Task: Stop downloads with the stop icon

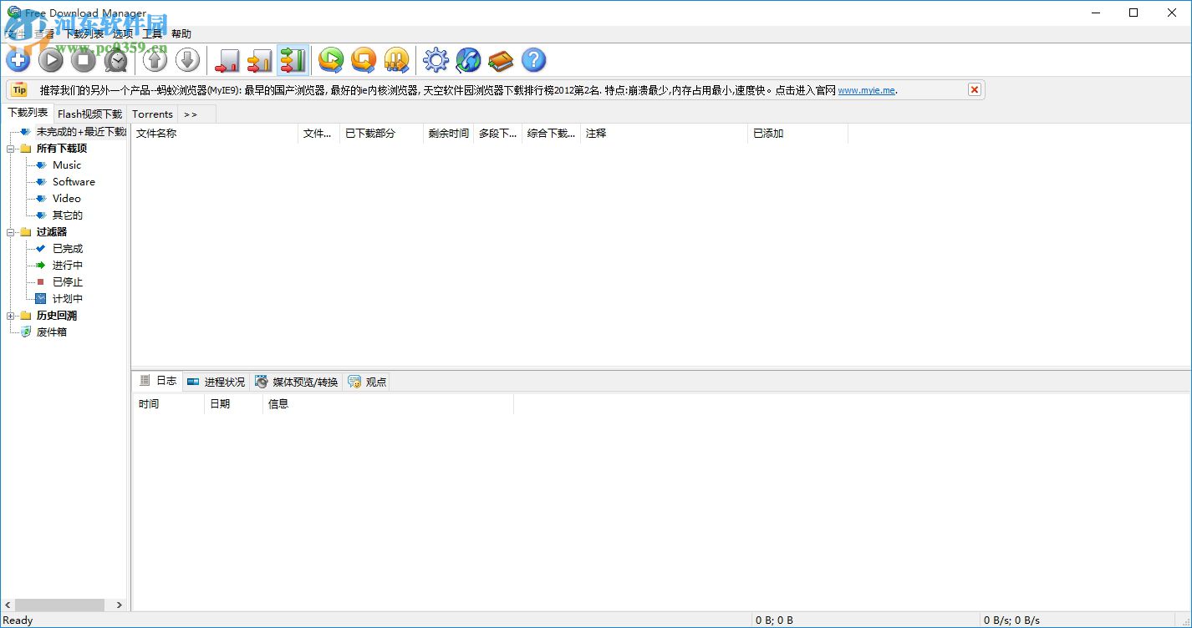Action: (x=84, y=59)
